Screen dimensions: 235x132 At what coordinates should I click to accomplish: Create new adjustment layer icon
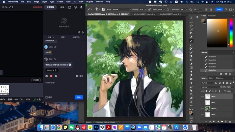218,122
